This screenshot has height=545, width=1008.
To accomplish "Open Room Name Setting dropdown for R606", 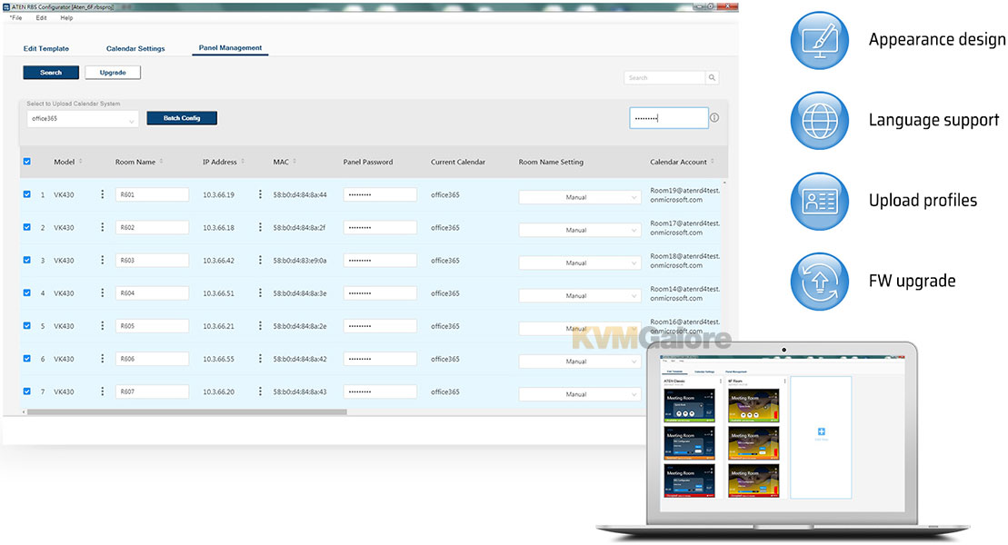I will coord(579,362).
